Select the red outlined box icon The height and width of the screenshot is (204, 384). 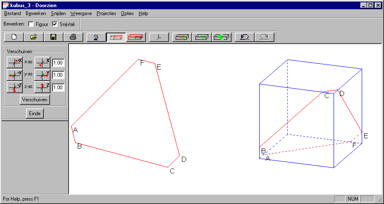136,37
